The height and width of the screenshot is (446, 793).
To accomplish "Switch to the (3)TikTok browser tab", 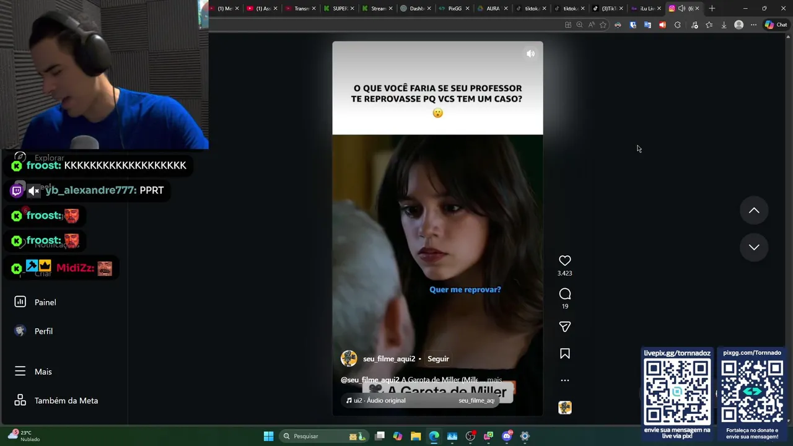I will [607, 9].
